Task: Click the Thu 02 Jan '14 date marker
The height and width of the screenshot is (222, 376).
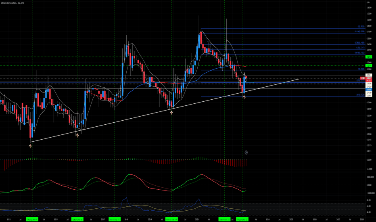Action: click(x=32, y=219)
